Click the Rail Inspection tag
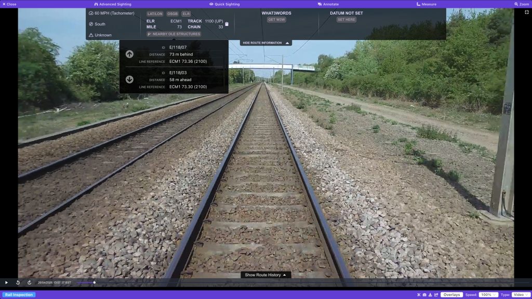 (x=19, y=295)
